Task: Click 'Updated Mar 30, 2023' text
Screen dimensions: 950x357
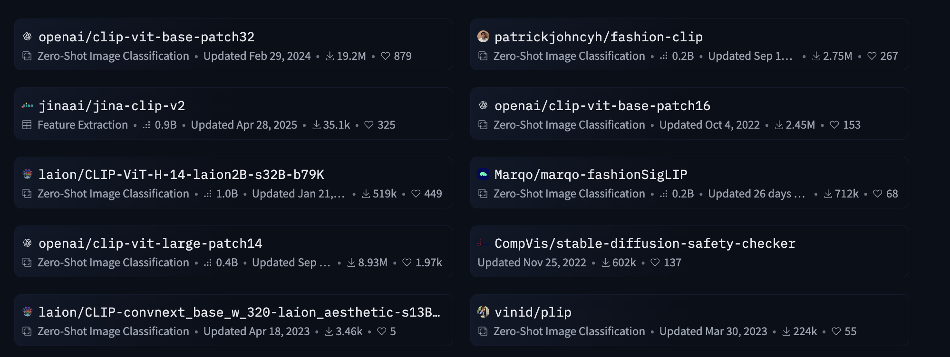Action: (x=713, y=331)
